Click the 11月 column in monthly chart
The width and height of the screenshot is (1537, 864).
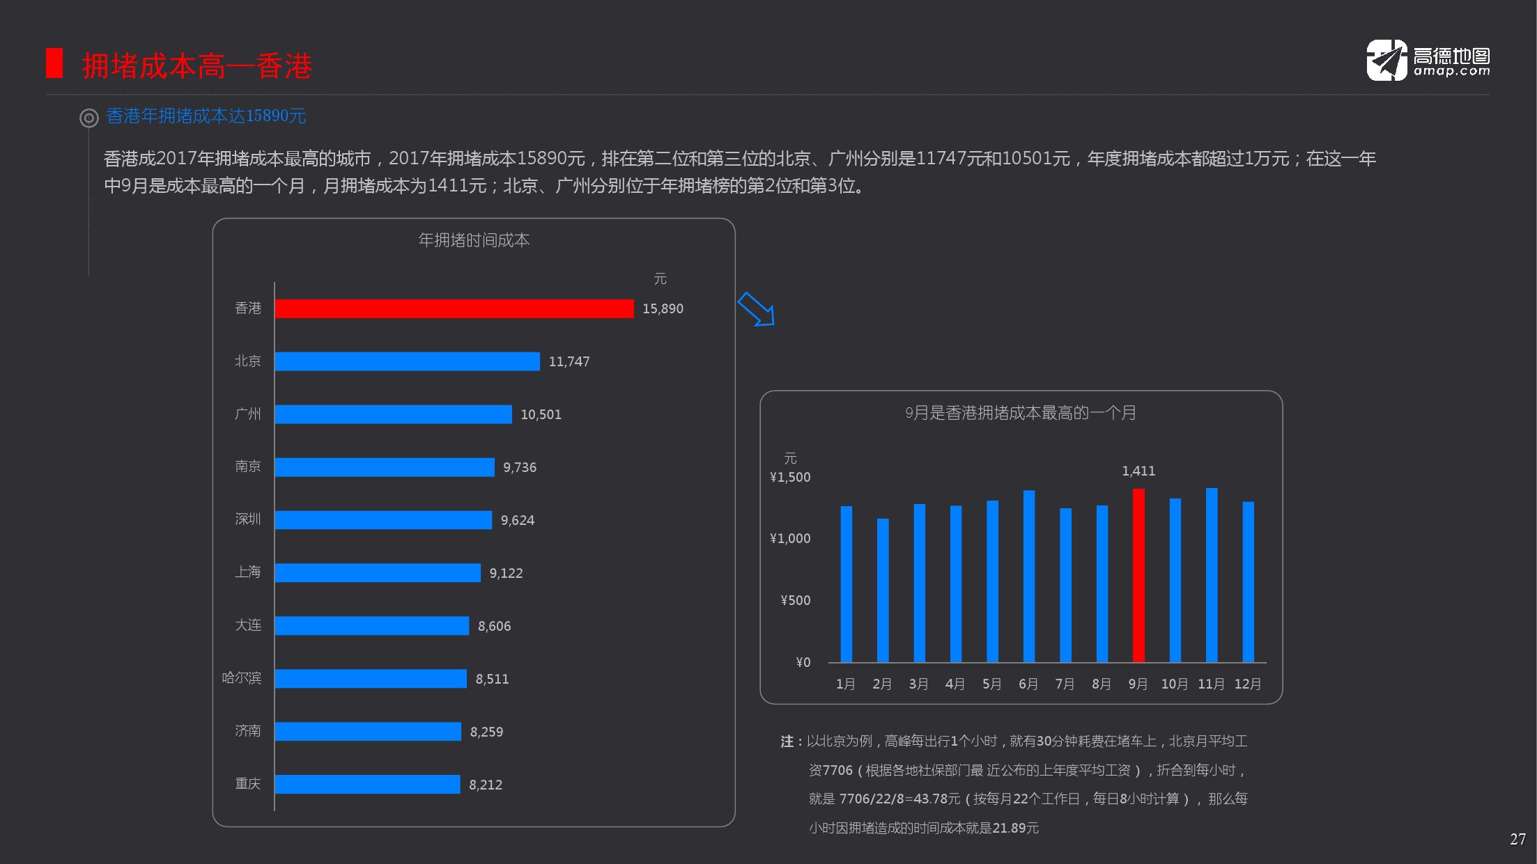[x=1212, y=575]
